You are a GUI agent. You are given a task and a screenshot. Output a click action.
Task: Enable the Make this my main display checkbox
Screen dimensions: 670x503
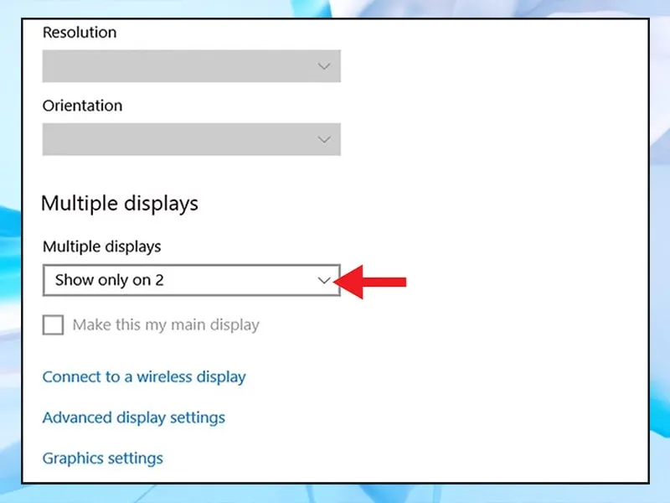(x=53, y=324)
